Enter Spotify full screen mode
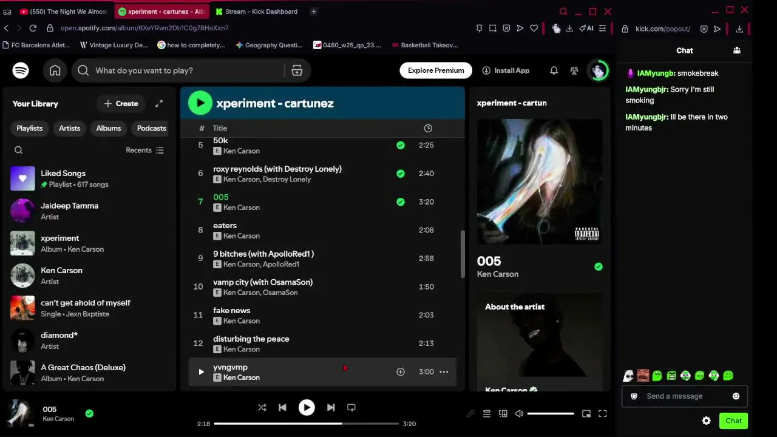The width and height of the screenshot is (777, 437). (x=603, y=414)
